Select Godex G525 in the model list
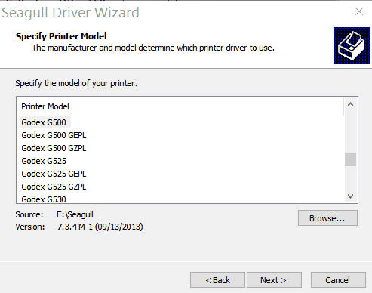The height and width of the screenshot is (293, 372). tap(44, 161)
